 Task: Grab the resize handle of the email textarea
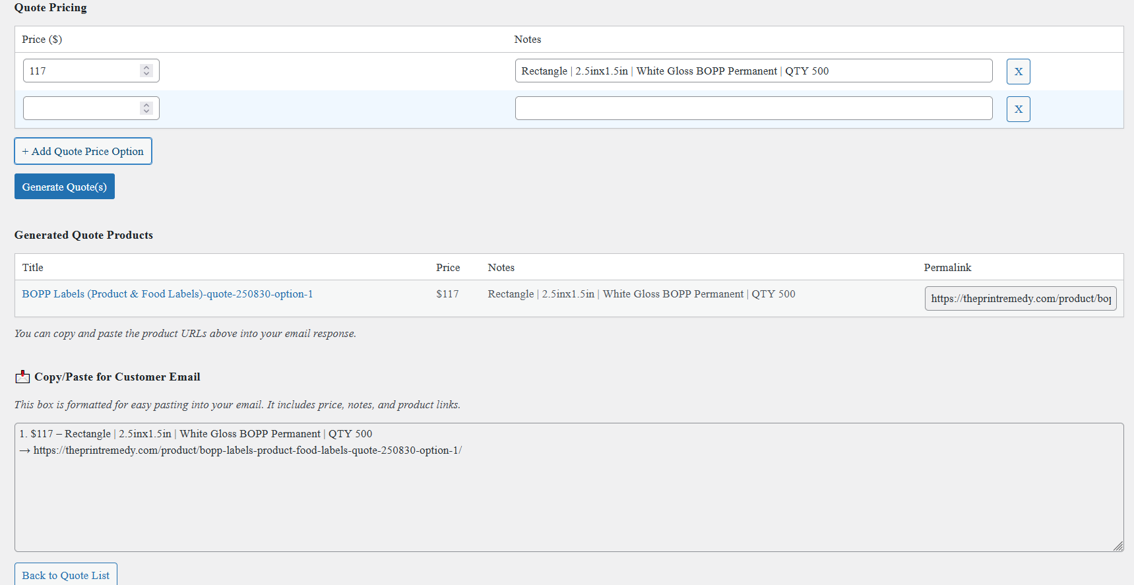click(1118, 546)
